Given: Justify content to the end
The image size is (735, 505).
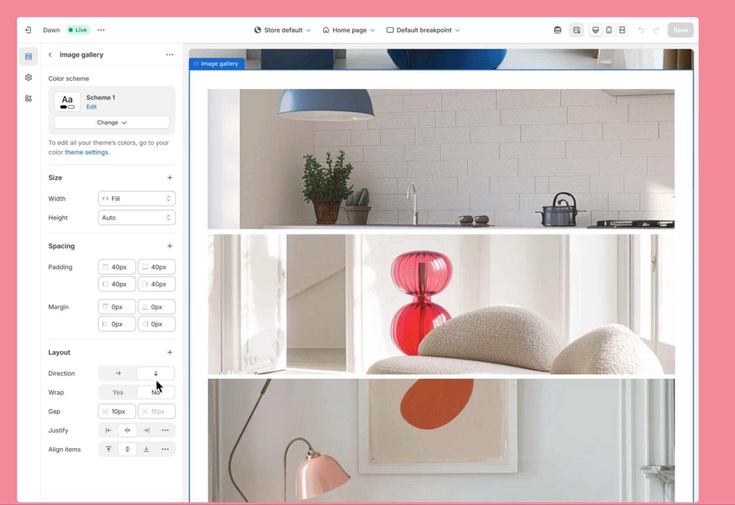Looking at the screenshot, I should click(x=146, y=430).
